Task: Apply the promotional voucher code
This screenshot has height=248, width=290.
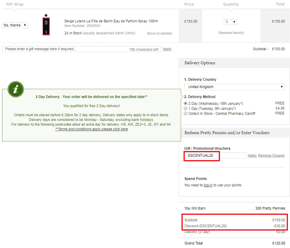Action: tap(252, 156)
